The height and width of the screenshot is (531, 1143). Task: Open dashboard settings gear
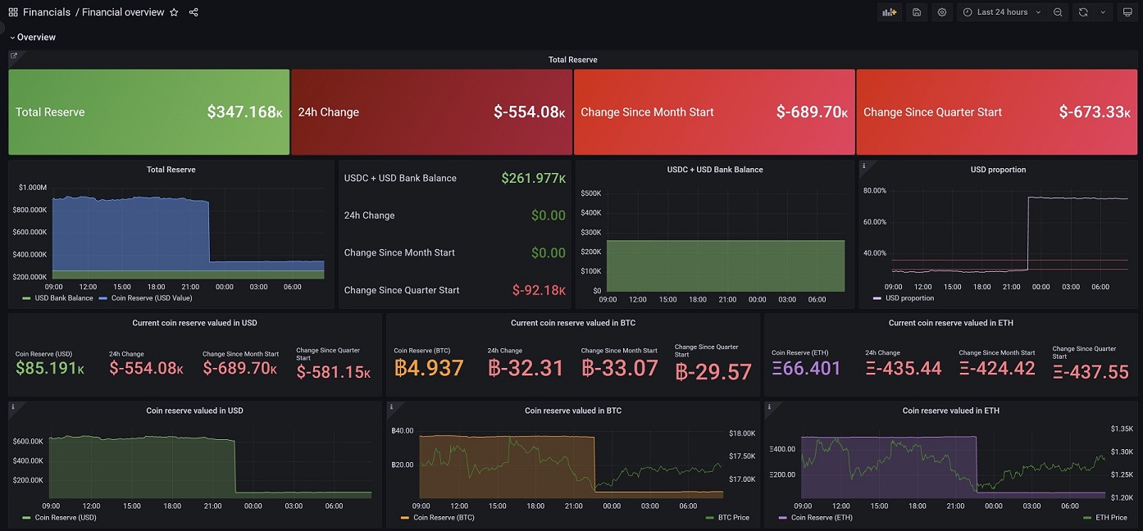coord(942,12)
